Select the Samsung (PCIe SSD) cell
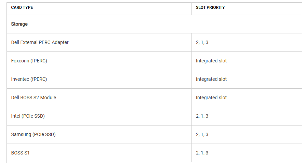 click(33, 135)
